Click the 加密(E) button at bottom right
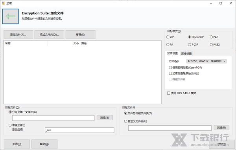This screenshot has height=150, width=236. (222, 145)
